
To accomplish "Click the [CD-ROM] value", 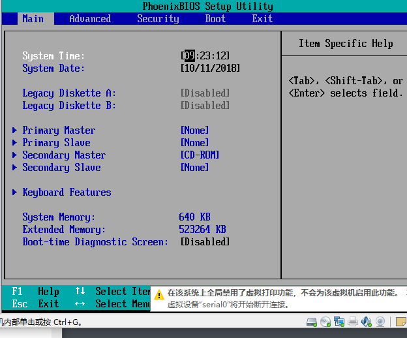I will click(200, 155).
